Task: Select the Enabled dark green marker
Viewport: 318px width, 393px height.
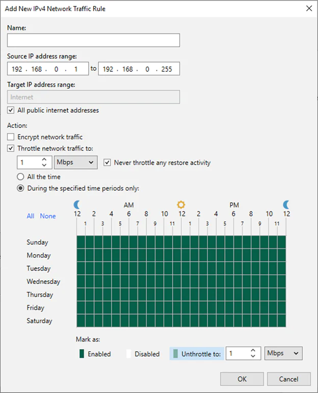Action: [82, 354]
